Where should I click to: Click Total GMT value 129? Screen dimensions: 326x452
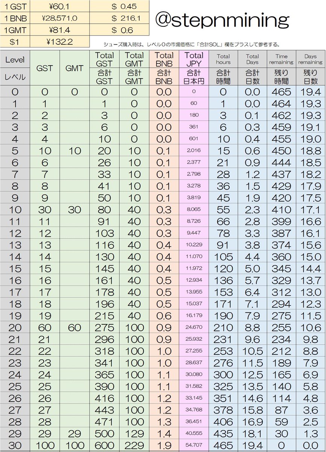(x=134, y=434)
